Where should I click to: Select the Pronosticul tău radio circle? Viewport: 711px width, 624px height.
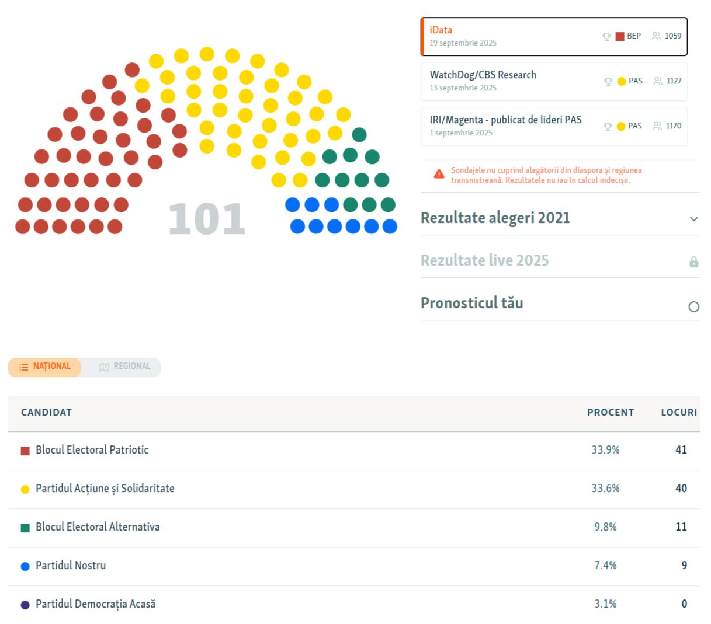[693, 306]
